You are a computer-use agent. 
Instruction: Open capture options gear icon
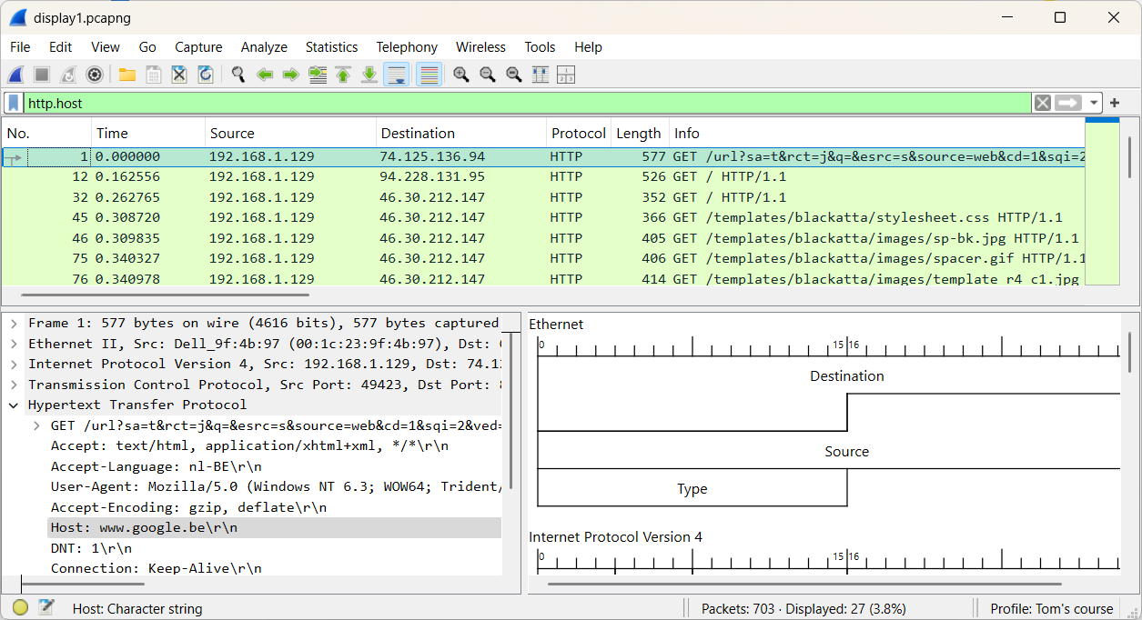click(x=94, y=75)
